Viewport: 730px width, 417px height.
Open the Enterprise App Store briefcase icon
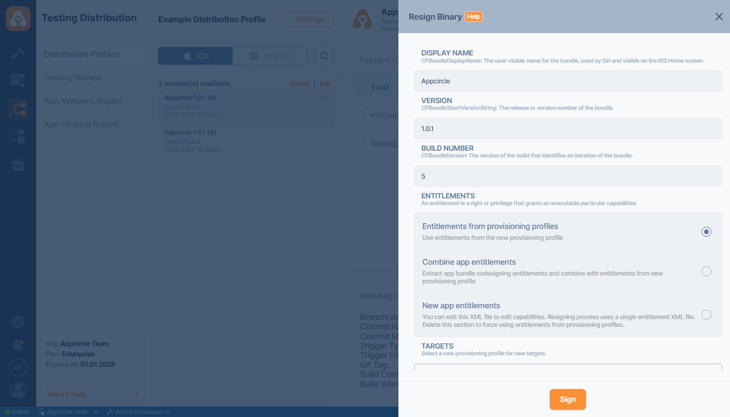point(18,166)
